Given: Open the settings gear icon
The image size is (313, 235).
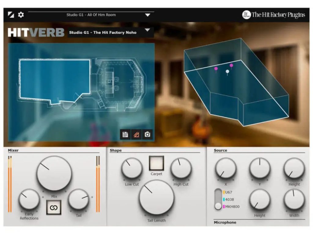Looking at the screenshot, I should click(x=21, y=15).
